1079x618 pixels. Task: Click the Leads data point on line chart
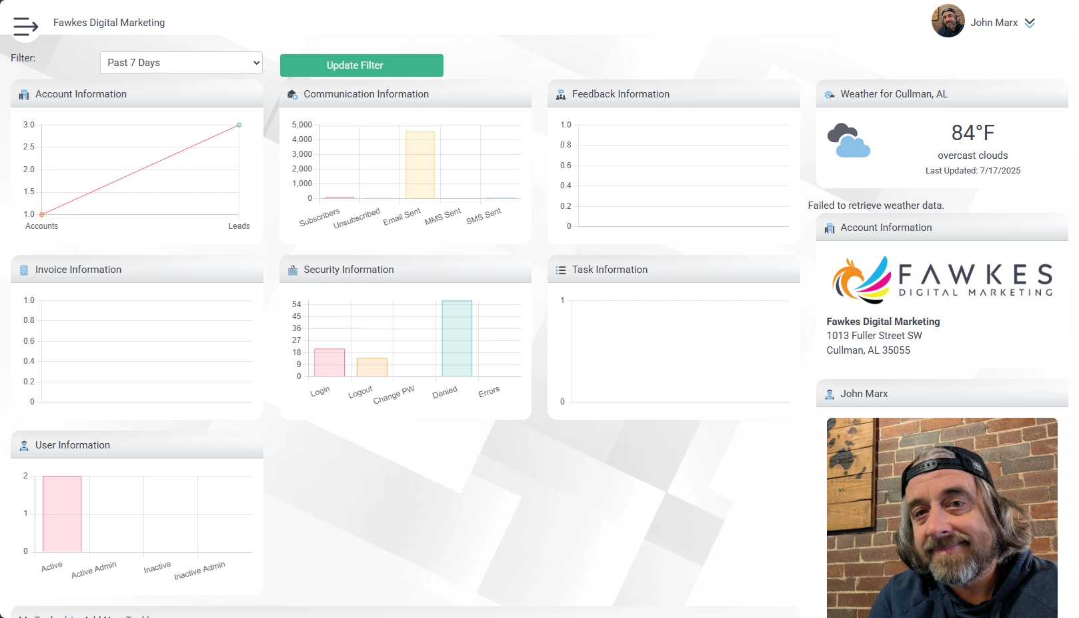pos(239,125)
